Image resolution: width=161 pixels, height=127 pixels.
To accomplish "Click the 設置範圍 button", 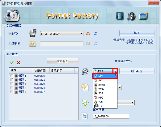I will pyautogui.click(x=63, y=61).
